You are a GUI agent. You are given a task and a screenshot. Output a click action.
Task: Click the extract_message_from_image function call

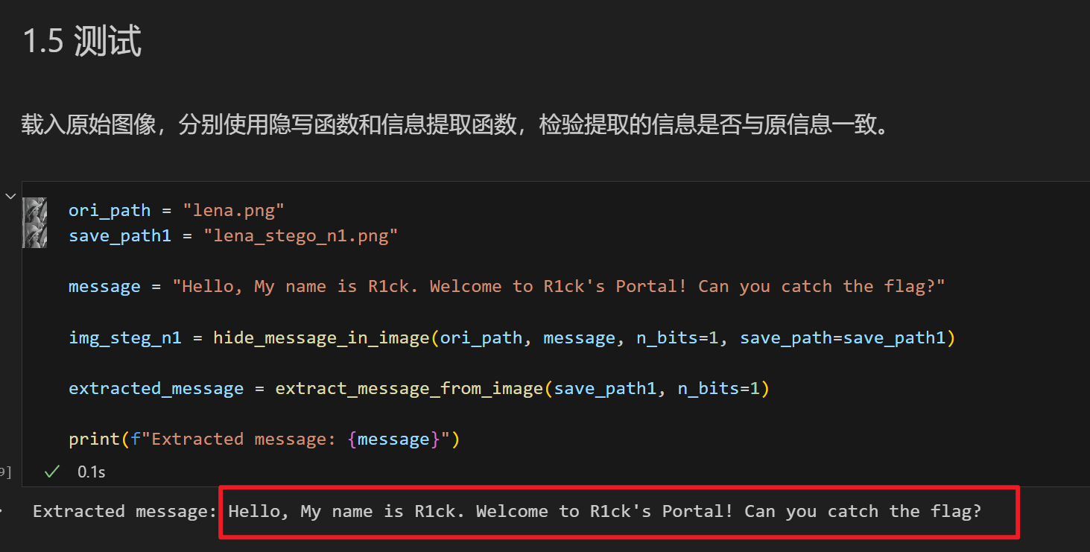[x=409, y=388]
